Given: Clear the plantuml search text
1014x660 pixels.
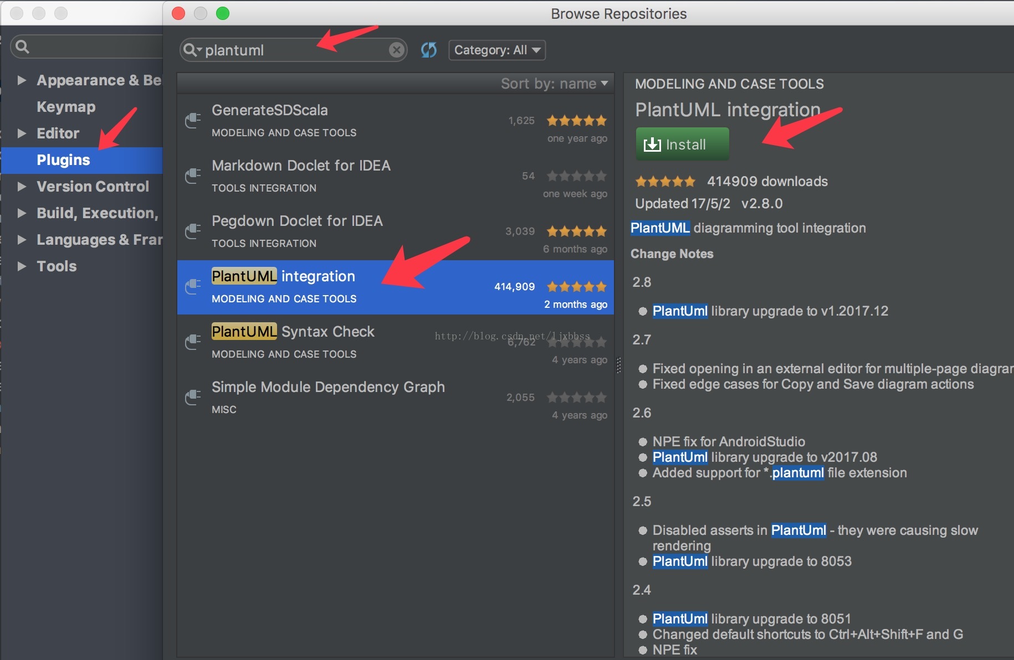Looking at the screenshot, I should tap(396, 50).
